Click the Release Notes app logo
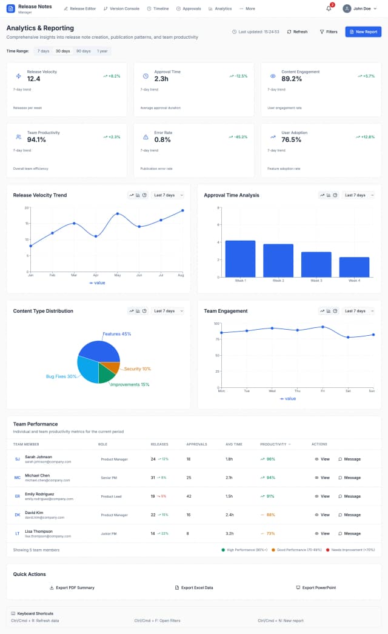The width and height of the screenshot is (388, 634). pyautogui.click(x=10, y=8)
